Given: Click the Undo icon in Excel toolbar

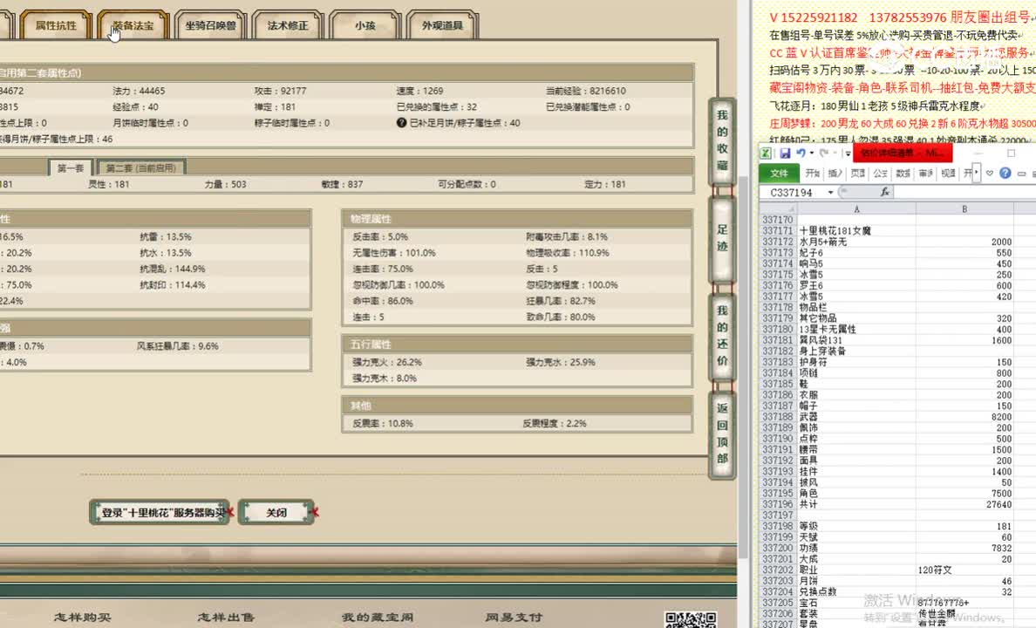Looking at the screenshot, I should point(801,153).
